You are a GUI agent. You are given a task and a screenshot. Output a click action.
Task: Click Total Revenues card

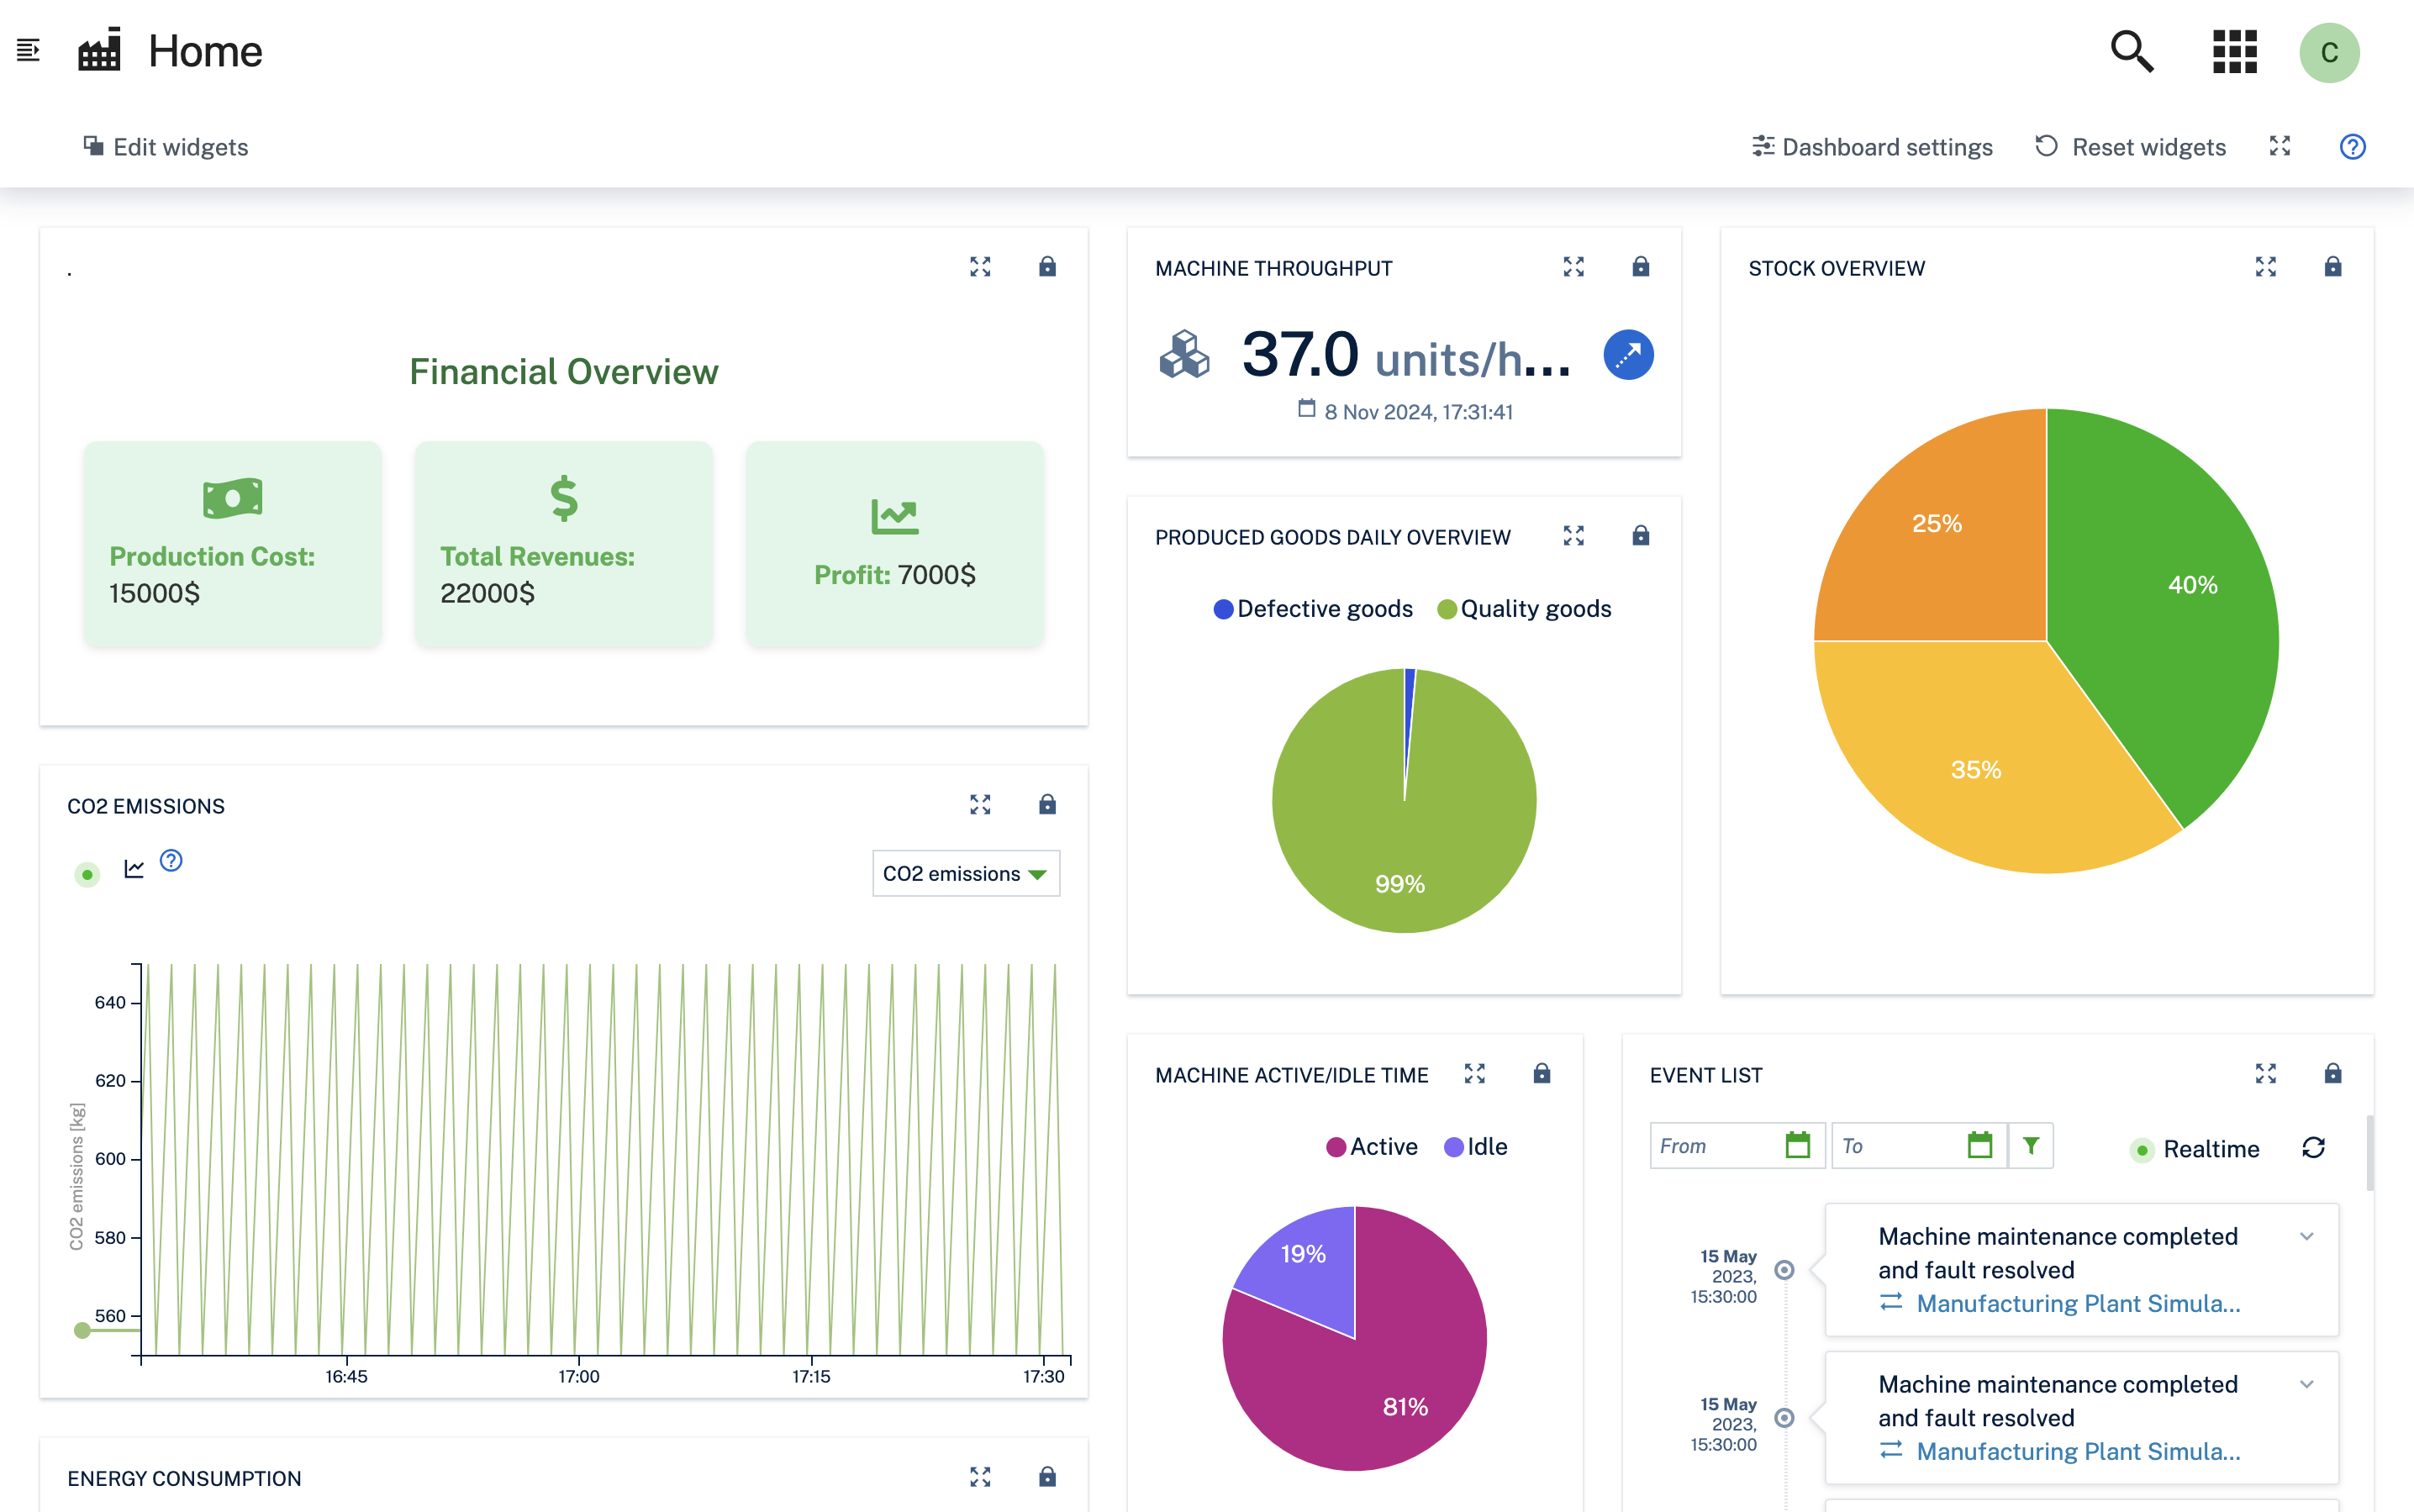563,544
